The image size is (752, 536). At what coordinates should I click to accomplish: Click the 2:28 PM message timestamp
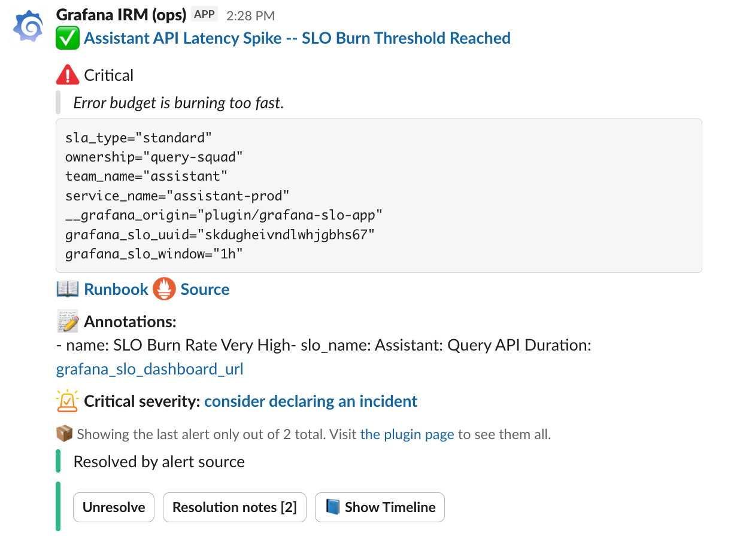[251, 14]
